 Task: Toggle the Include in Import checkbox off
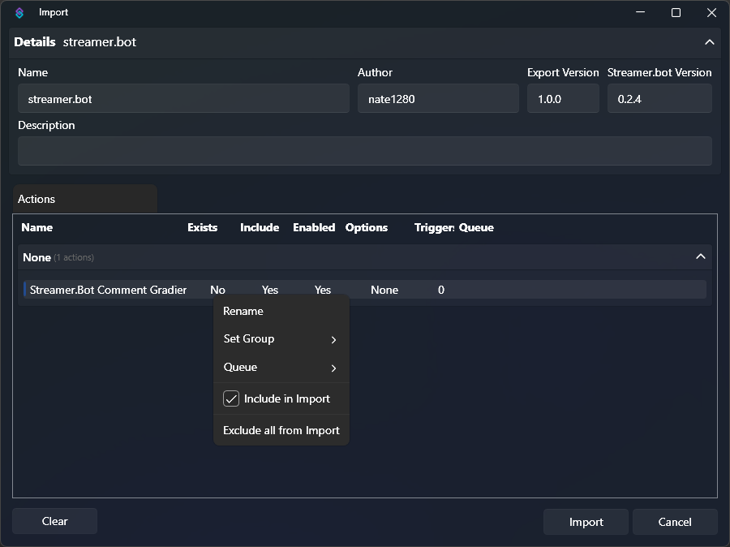point(231,398)
